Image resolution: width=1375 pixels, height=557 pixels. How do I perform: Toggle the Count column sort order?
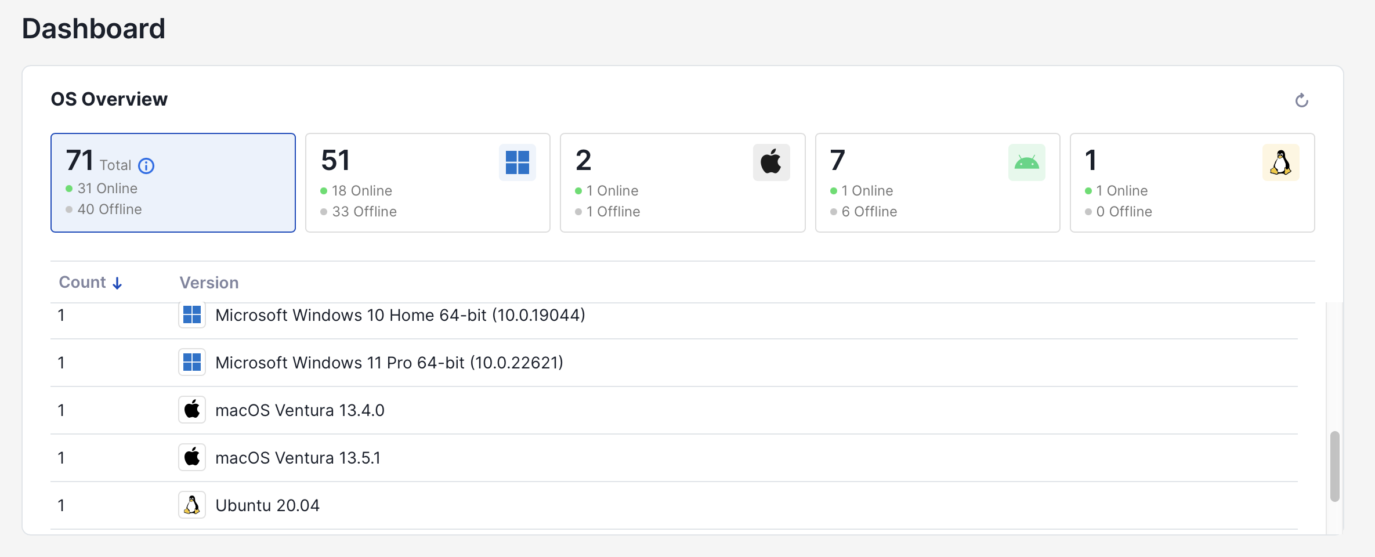point(90,283)
